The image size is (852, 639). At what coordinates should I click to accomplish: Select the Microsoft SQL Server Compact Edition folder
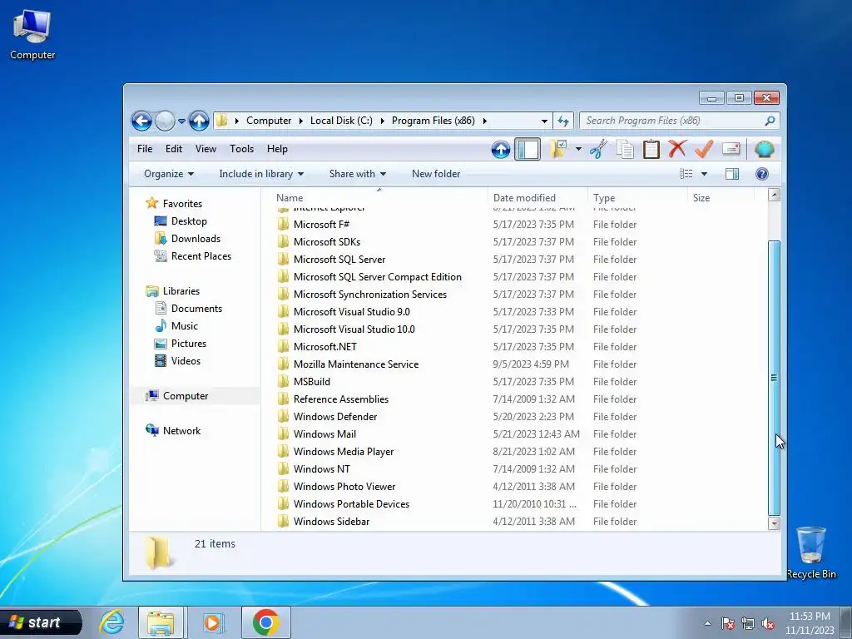pos(377,276)
